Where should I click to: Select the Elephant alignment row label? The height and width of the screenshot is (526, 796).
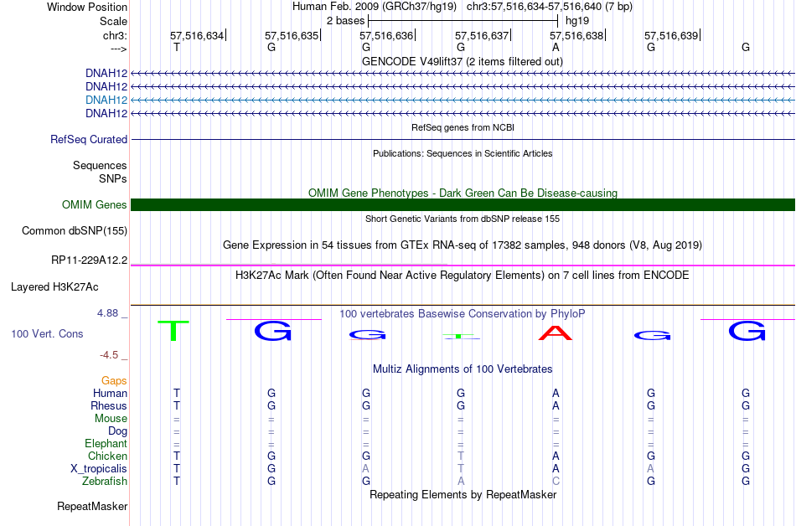pyautogui.click(x=106, y=444)
